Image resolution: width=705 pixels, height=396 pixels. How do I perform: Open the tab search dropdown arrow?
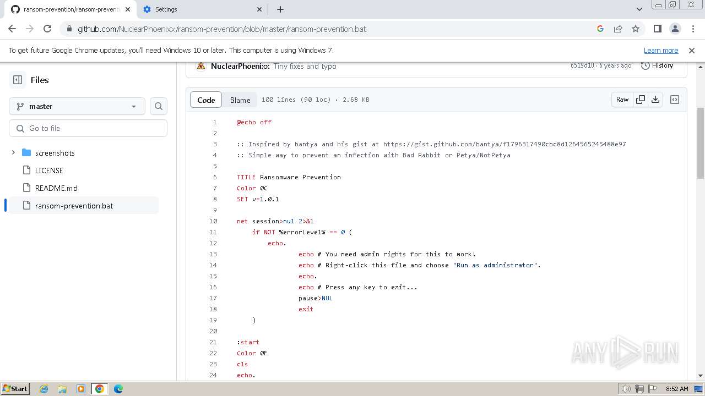(x=639, y=9)
